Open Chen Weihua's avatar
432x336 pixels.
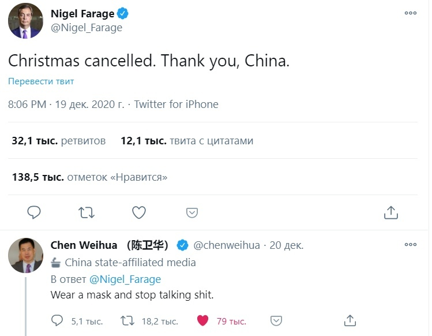25,255
